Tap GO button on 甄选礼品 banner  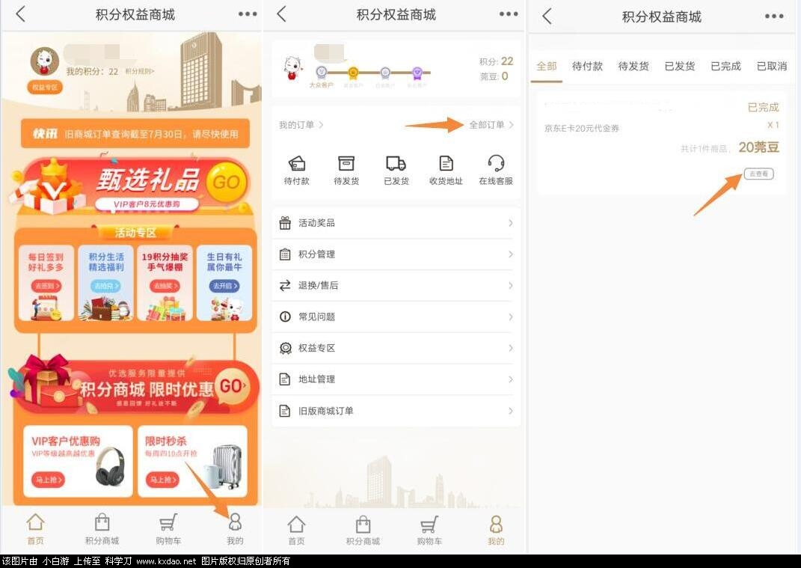click(226, 182)
